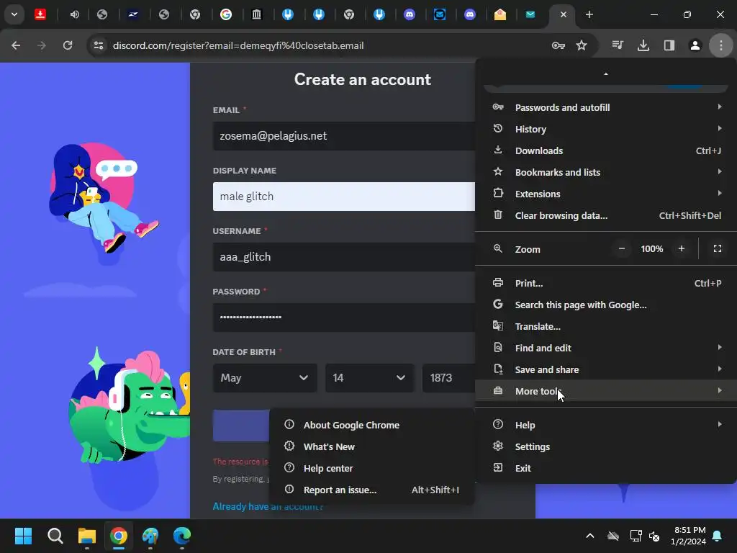Select What's New in help submenu
The width and height of the screenshot is (737, 553).
click(x=372, y=446)
